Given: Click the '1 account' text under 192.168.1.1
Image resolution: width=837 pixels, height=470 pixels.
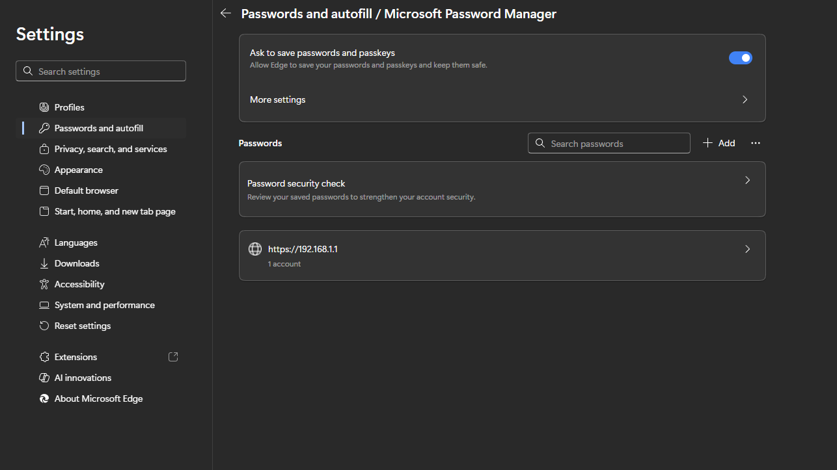Looking at the screenshot, I should [x=284, y=264].
